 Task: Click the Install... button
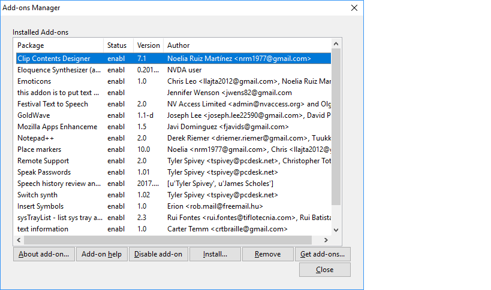coord(215,254)
